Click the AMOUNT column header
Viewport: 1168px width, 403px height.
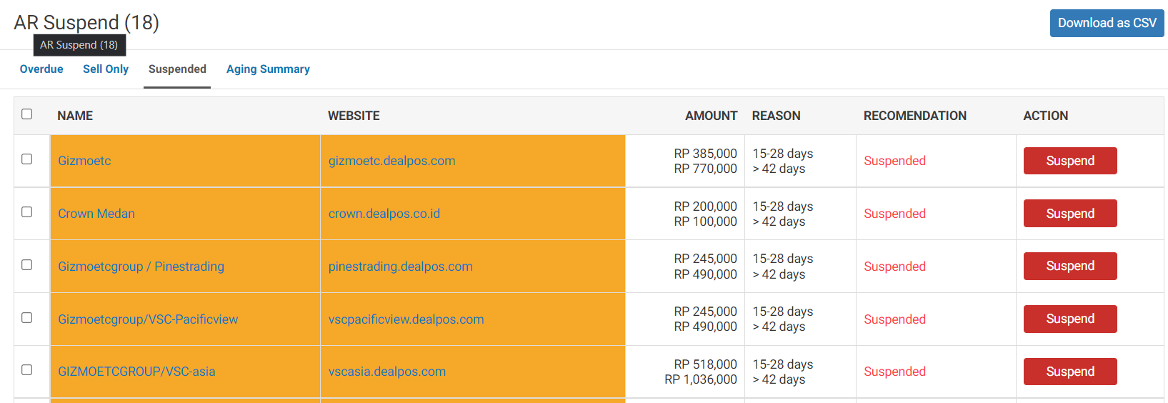[711, 116]
